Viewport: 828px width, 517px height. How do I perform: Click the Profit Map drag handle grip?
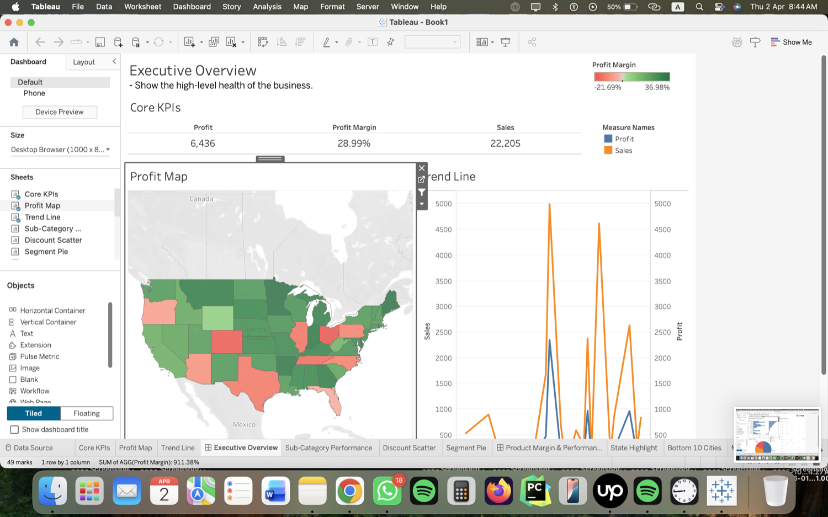270,159
